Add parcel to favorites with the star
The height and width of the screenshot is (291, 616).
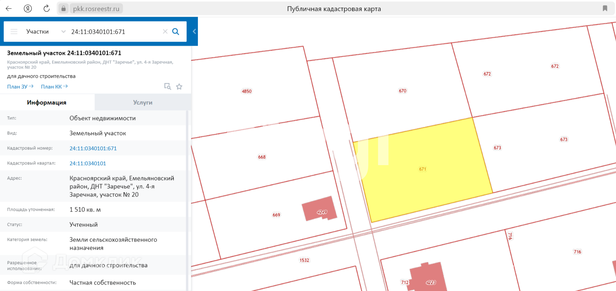point(179,86)
